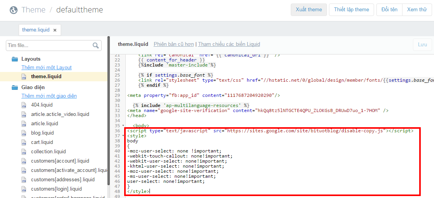Open Thiết lập theme settings
The width and height of the screenshot is (434, 198).
tap(351, 10)
